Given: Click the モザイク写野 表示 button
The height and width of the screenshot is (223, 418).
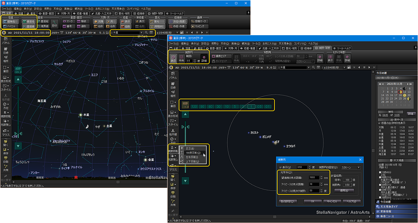Looking at the screenshot, I should pos(331,58).
